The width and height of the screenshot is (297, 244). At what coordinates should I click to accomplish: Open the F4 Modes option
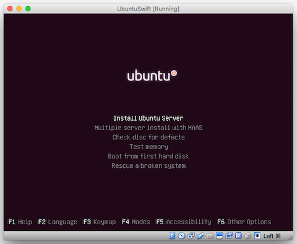[x=136, y=222]
